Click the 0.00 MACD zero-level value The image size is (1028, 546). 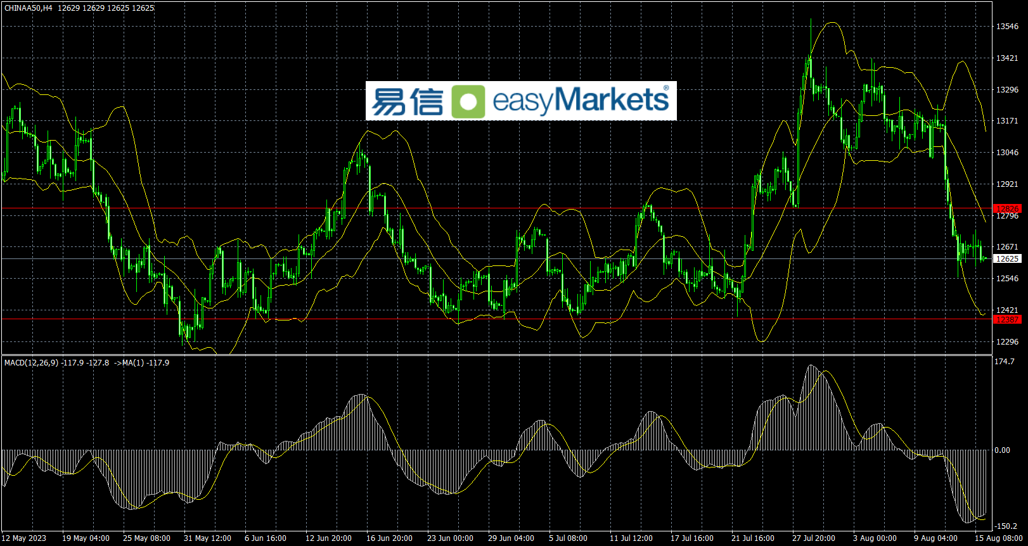tap(1003, 450)
